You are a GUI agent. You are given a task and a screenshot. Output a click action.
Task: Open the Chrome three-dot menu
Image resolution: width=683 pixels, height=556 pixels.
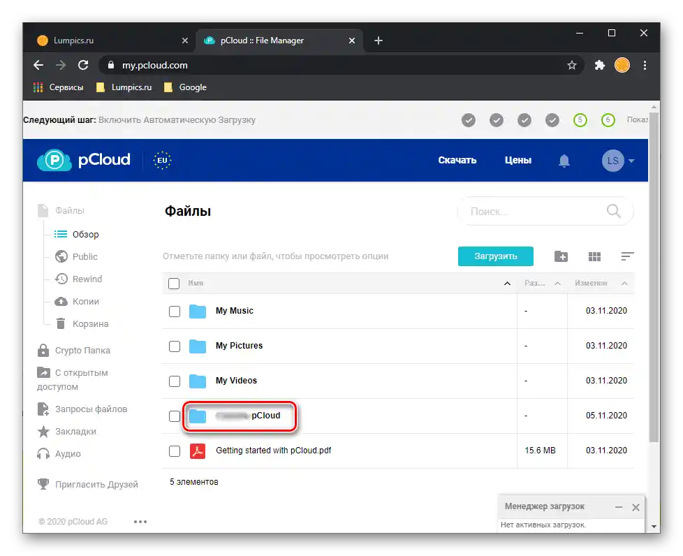(645, 66)
